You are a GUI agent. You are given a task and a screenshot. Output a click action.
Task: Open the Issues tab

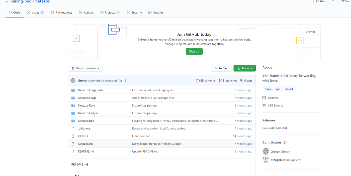click(35, 12)
